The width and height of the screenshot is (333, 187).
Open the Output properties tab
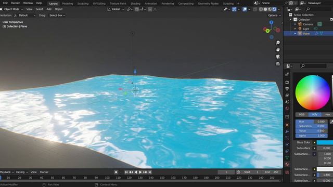click(287, 89)
